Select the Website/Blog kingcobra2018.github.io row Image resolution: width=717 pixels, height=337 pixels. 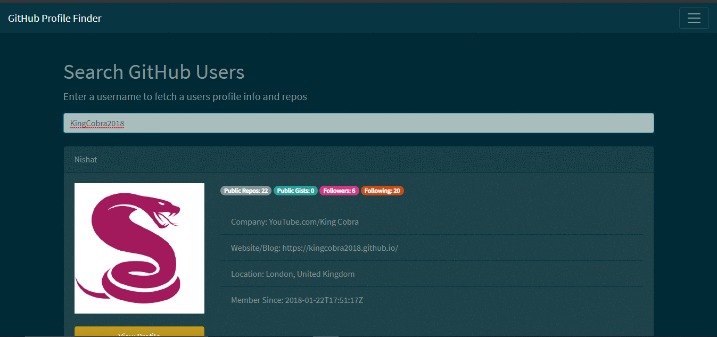432,248
